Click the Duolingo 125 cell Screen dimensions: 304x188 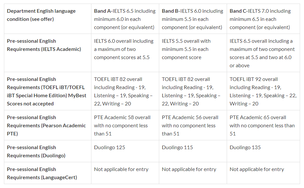click(x=109, y=148)
